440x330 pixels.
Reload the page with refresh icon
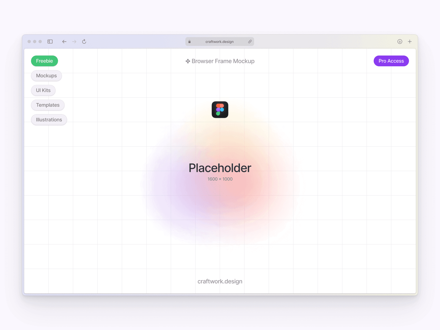(84, 42)
